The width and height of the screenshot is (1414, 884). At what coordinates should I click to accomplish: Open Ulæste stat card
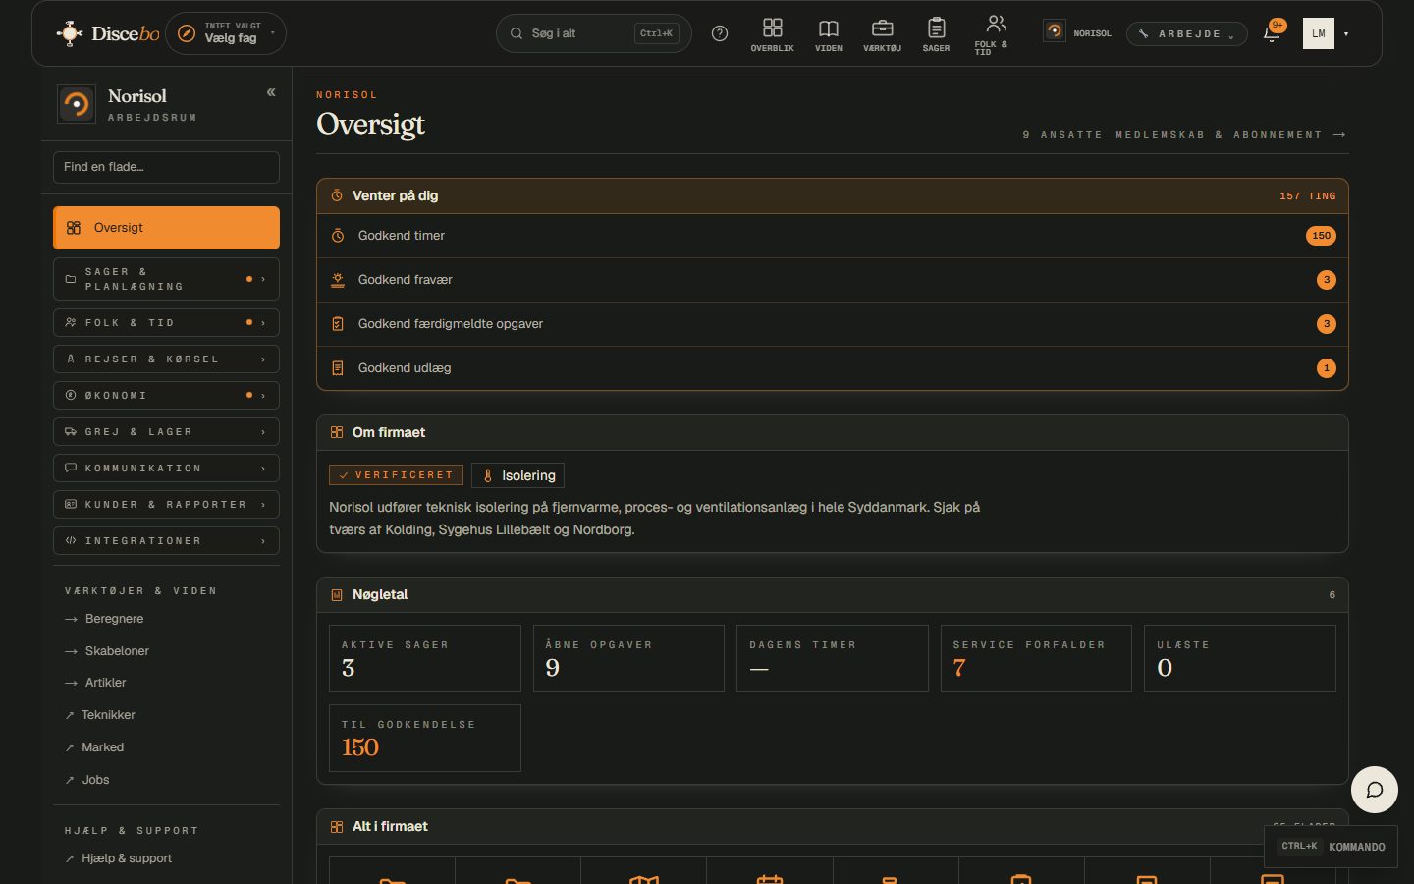click(1240, 658)
